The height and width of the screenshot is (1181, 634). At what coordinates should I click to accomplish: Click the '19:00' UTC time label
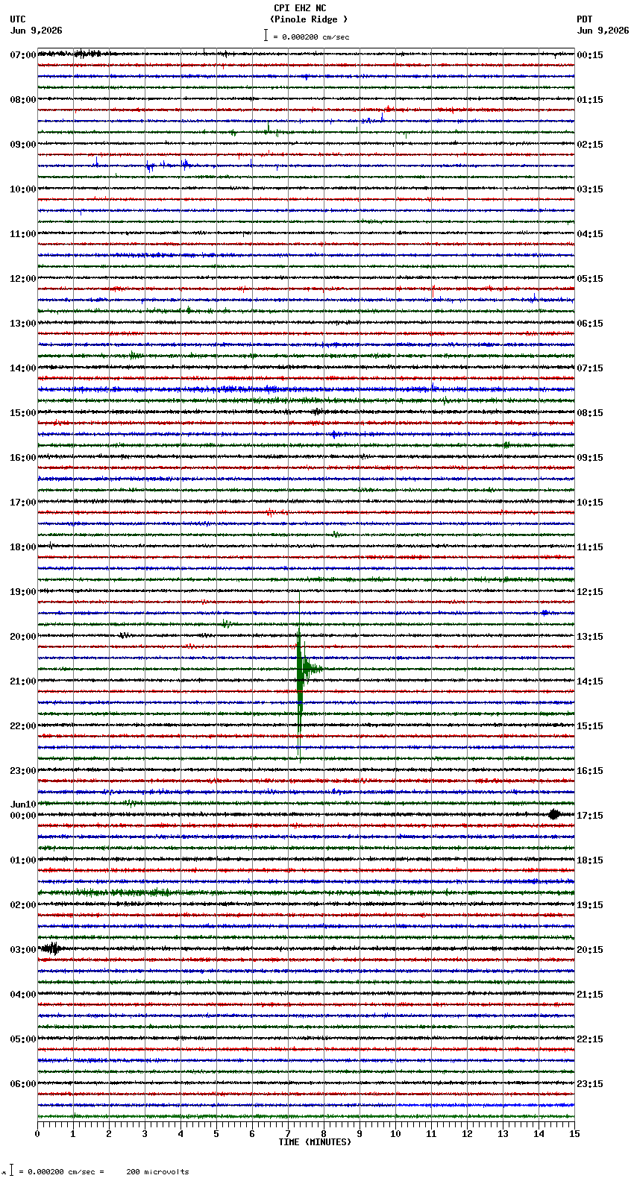click(x=23, y=592)
